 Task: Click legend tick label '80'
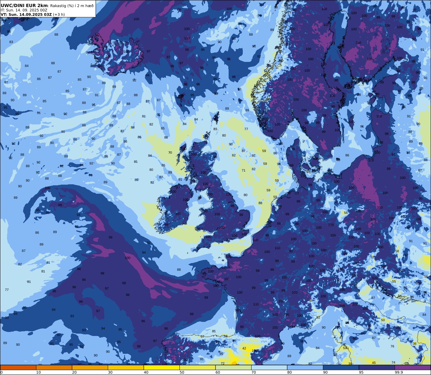(289, 372)
